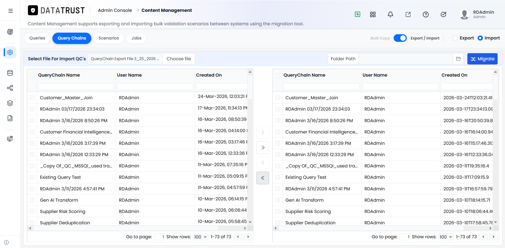Click the Choose file button
The width and height of the screenshot is (505, 248).
(179, 59)
